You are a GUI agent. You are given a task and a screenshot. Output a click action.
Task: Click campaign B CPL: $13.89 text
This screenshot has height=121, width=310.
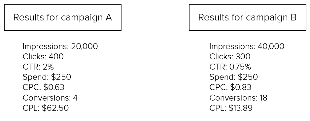click(231, 108)
